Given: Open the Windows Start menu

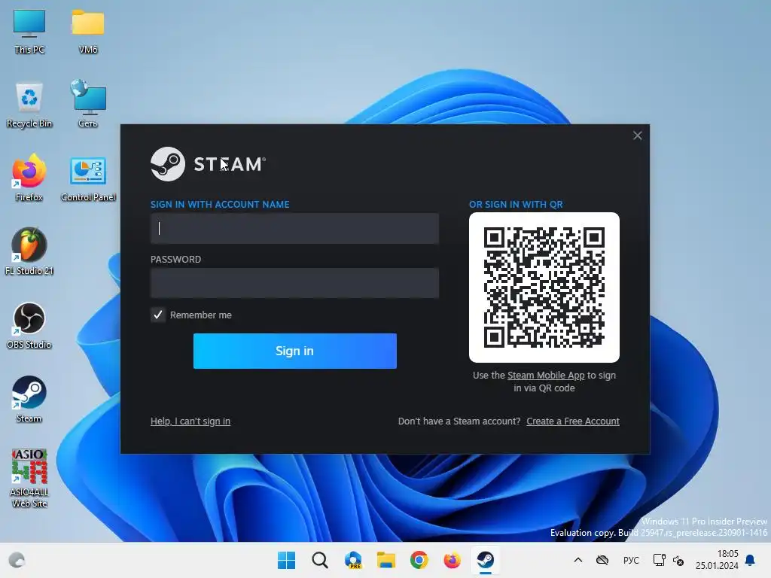Looking at the screenshot, I should (286, 560).
